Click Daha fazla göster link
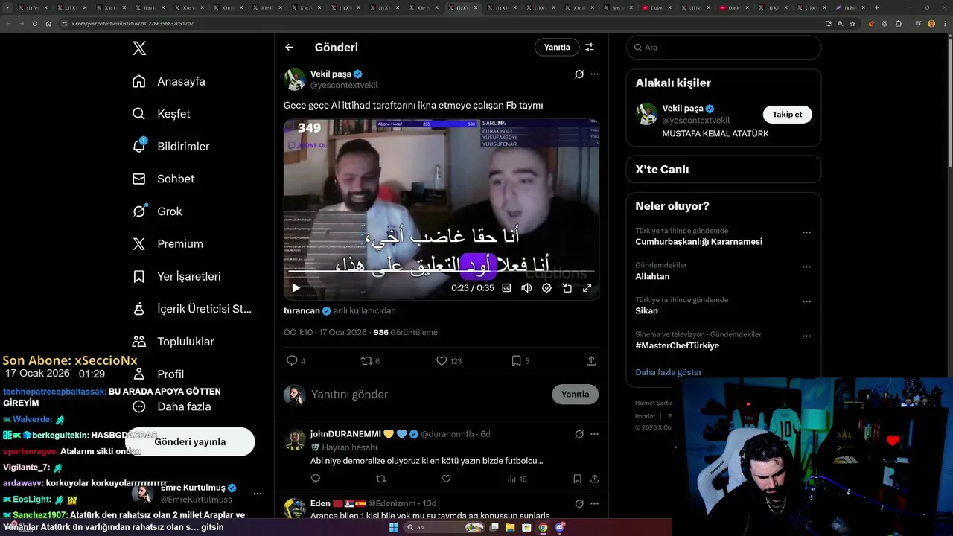 tap(669, 372)
